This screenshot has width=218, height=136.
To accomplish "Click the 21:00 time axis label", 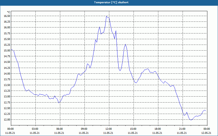I will (182, 129).
